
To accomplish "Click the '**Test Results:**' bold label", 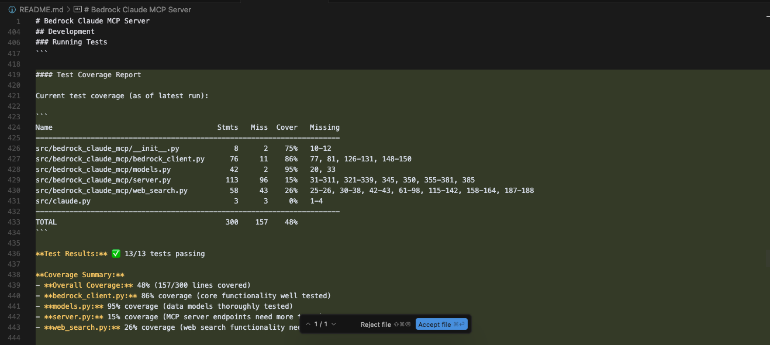I will click(71, 254).
